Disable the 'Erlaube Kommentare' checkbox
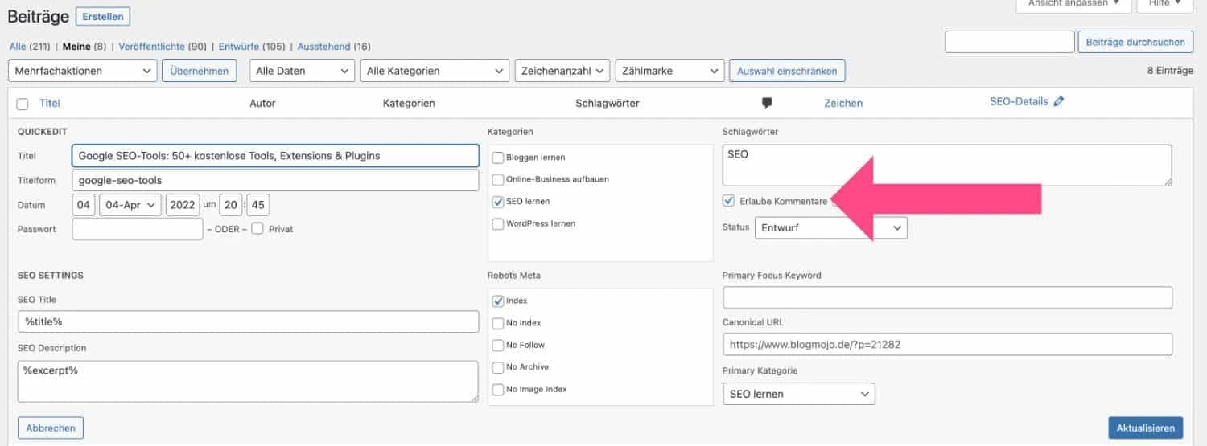The height and width of the screenshot is (446, 1207). click(x=729, y=201)
